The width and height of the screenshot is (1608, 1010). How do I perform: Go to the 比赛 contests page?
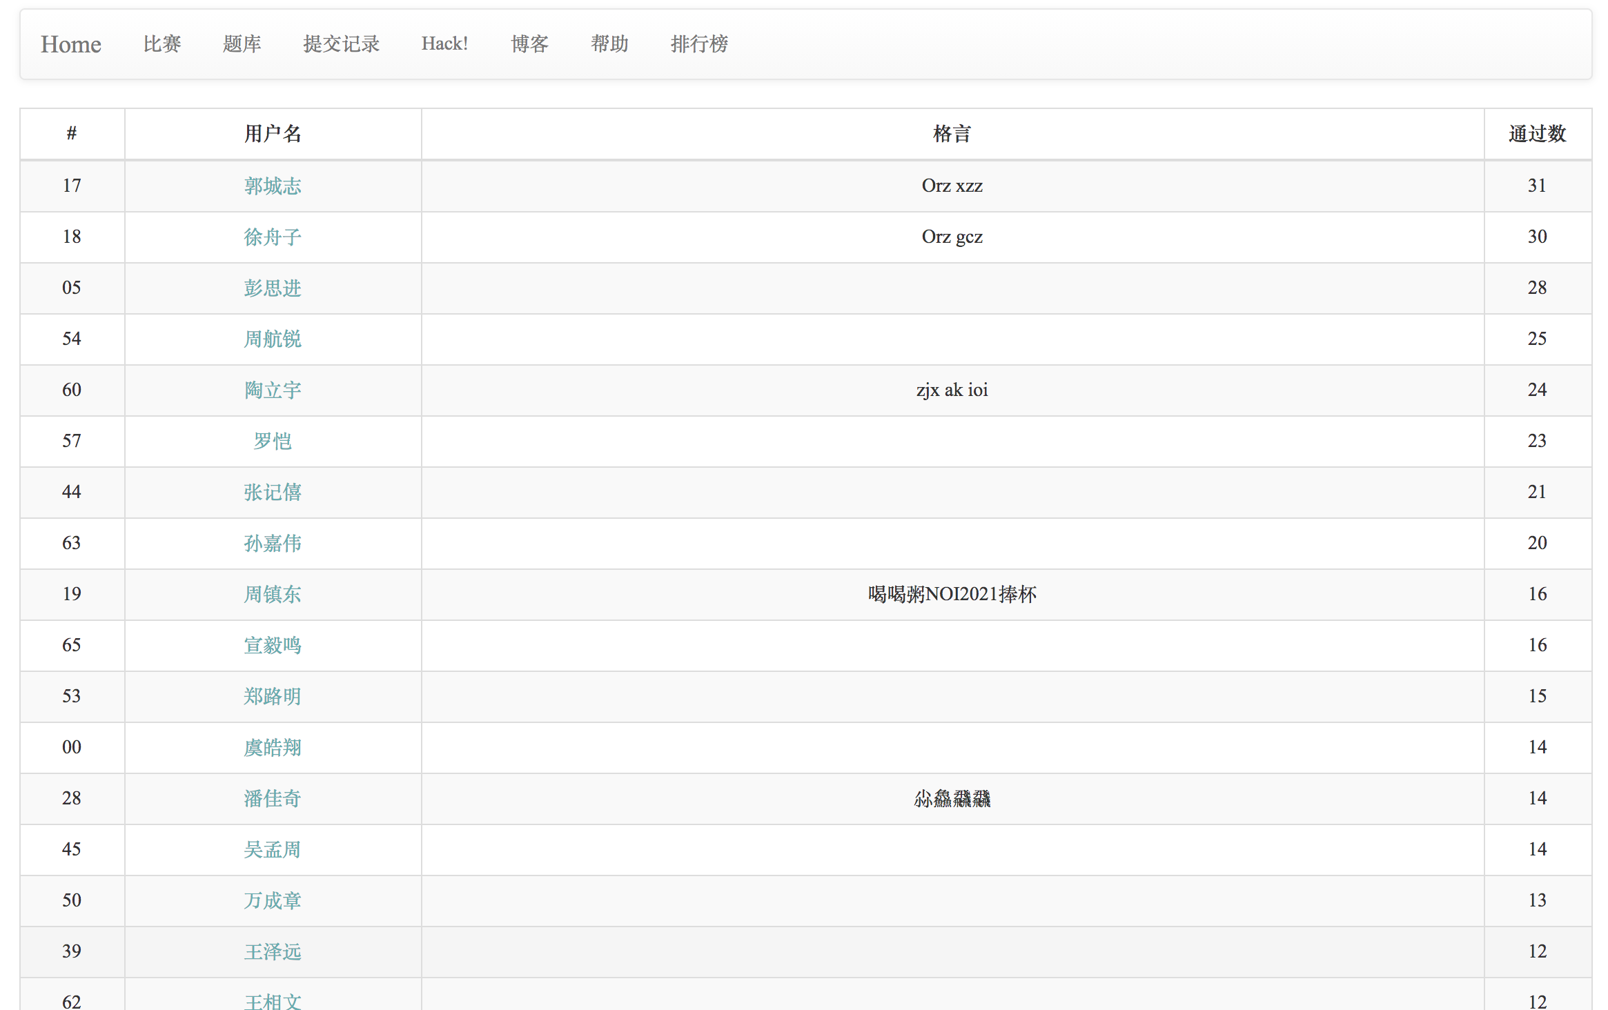[x=162, y=44]
